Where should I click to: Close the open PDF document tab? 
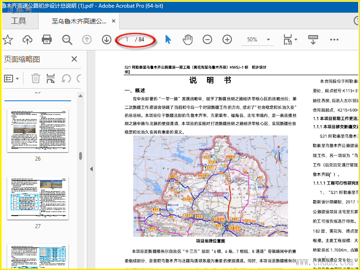113,21
